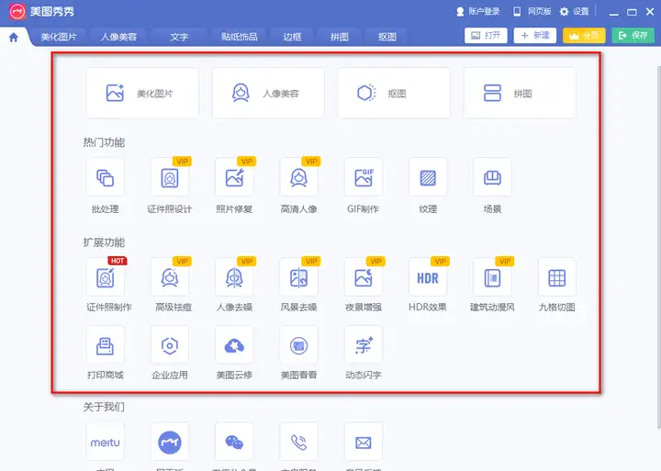Switch to the 抠图 tab

coord(387,37)
